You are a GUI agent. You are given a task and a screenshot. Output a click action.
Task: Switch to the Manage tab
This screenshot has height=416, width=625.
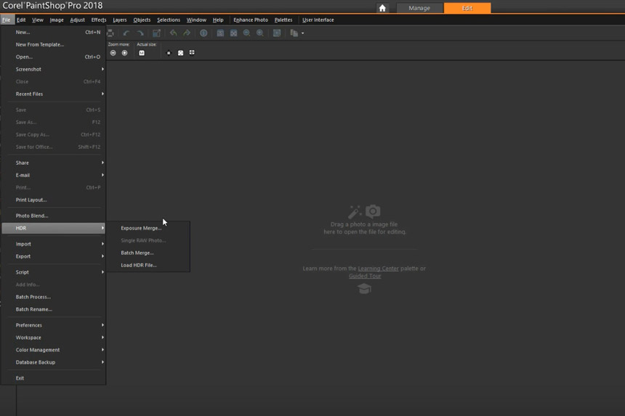tap(419, 8)
